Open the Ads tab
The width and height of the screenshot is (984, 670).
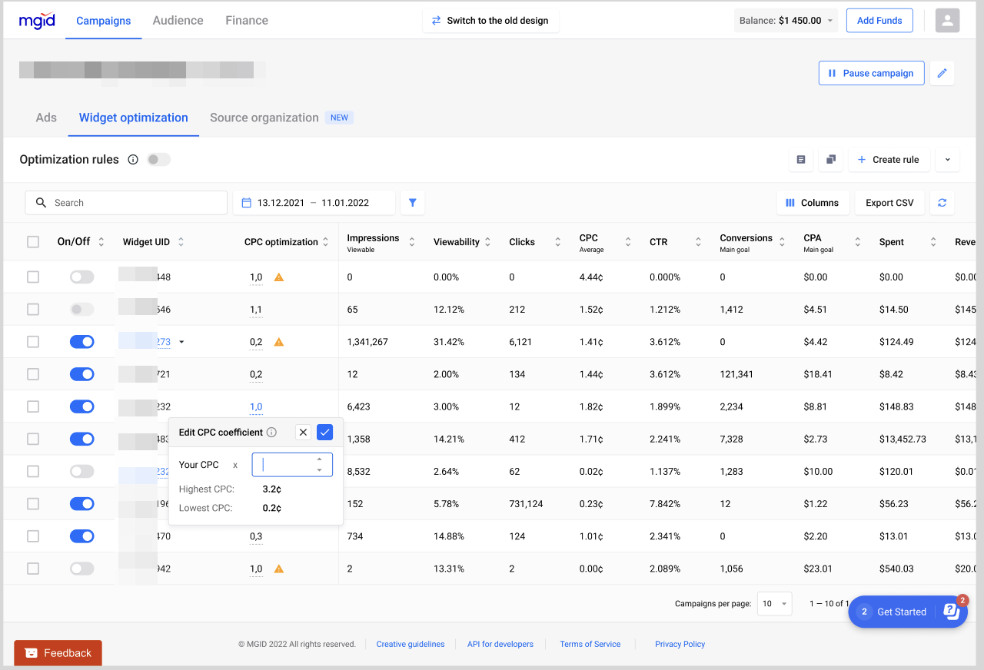click(x=45, y=118)
